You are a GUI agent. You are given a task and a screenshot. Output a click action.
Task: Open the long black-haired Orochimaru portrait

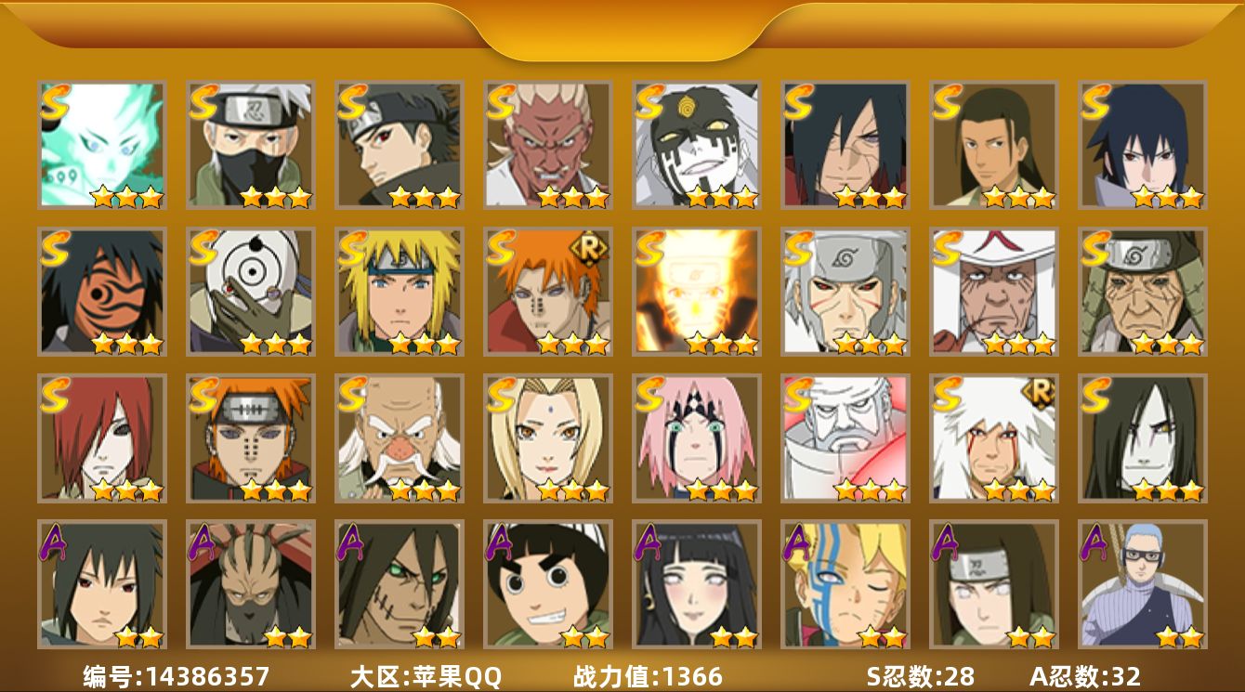[1143, 438]
